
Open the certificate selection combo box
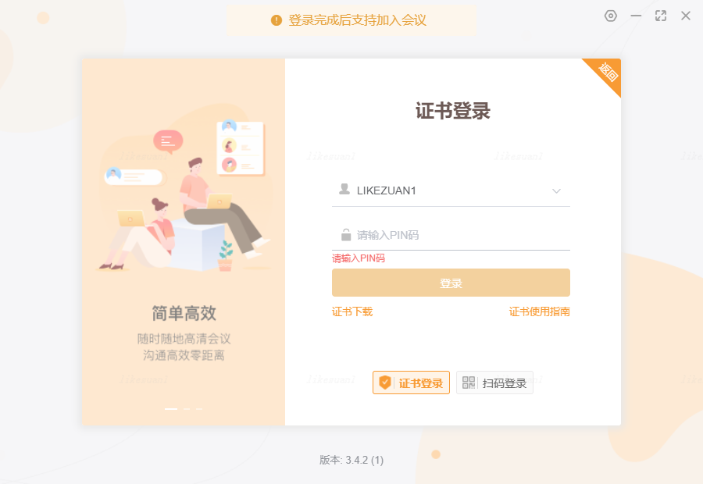(x=451, y=190)
